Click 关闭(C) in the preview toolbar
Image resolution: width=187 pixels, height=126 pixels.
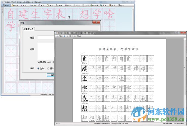[x=79, y=36]
